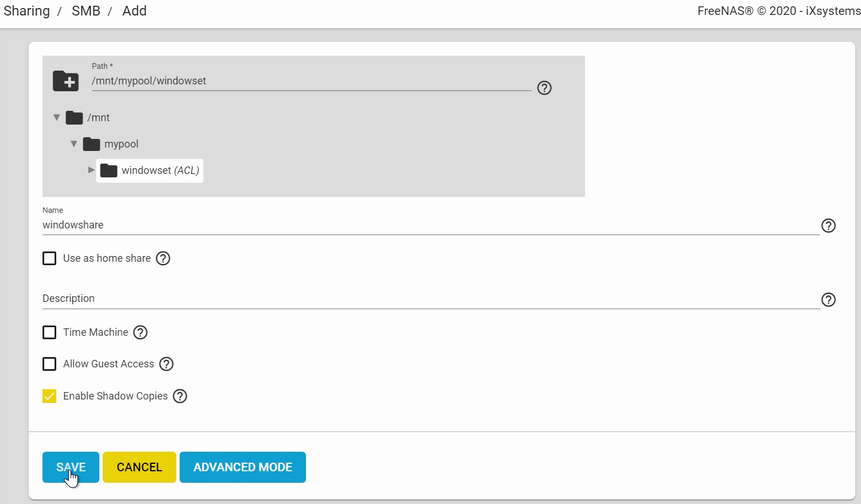The width and height of the screenshot is (861, 504).
Task: Click the add folder icon beside Path
Action: click(x=66, y=81)
